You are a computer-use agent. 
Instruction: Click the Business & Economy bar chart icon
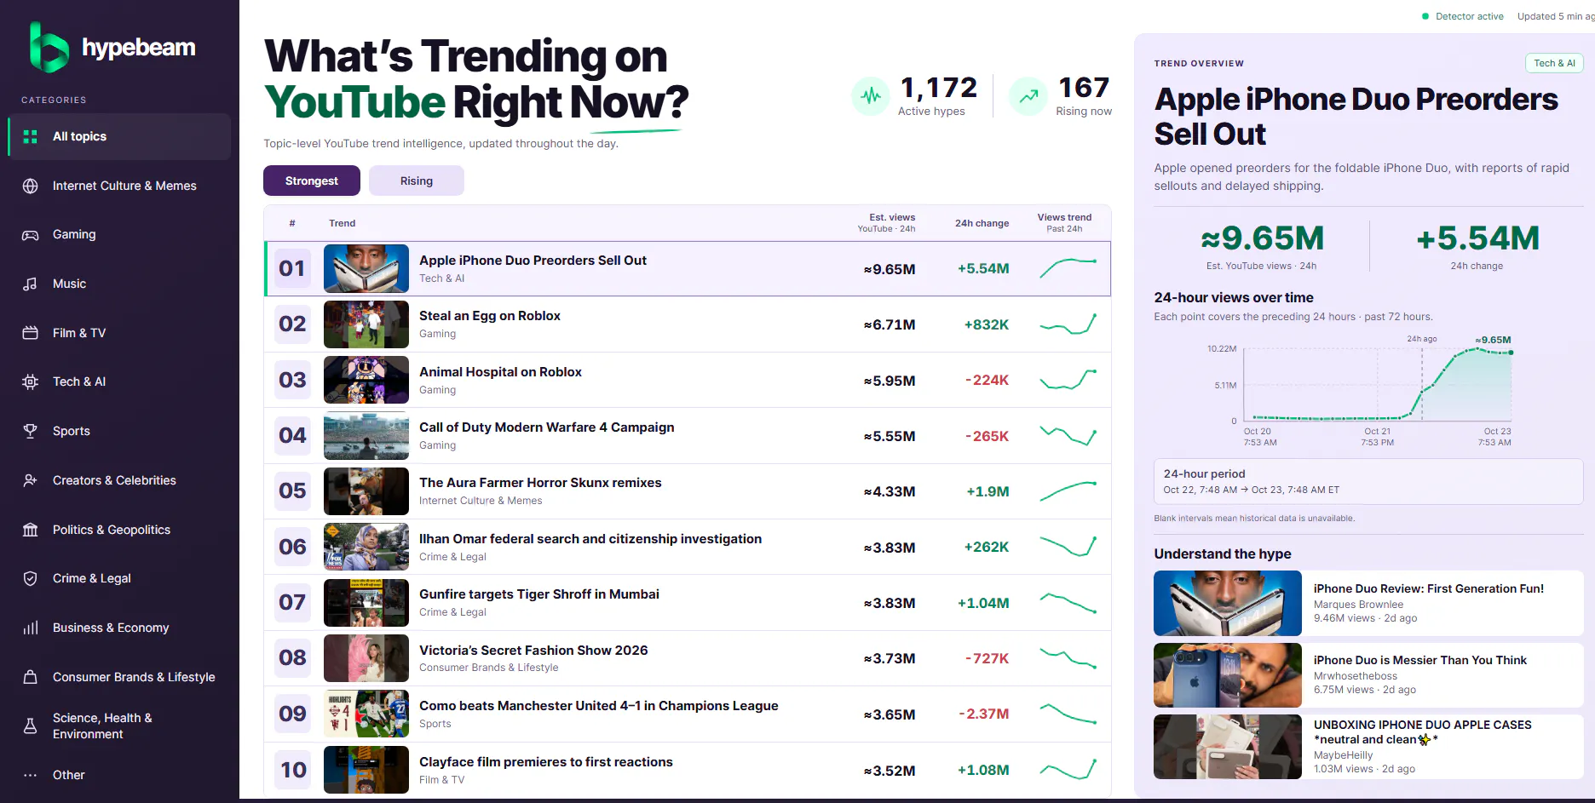pos(31,628)
